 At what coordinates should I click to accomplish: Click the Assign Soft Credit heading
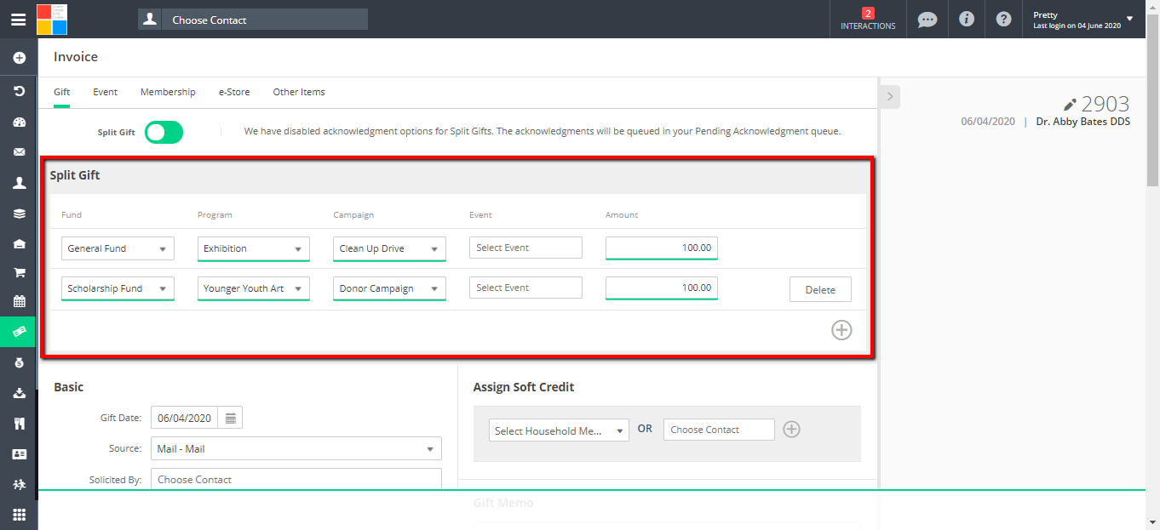524,387
